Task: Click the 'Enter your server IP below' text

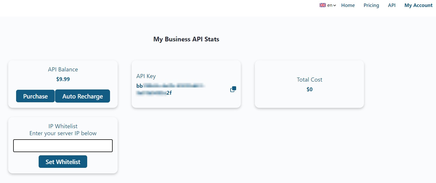Action: [x=63, y=133]
